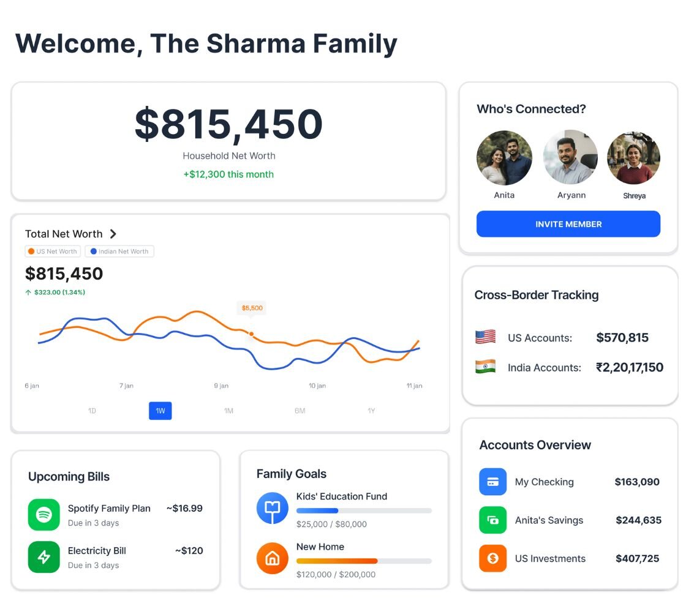Toggle the US Net Worth legend
The height and width of the screenshot is (612, 686).
53,252
